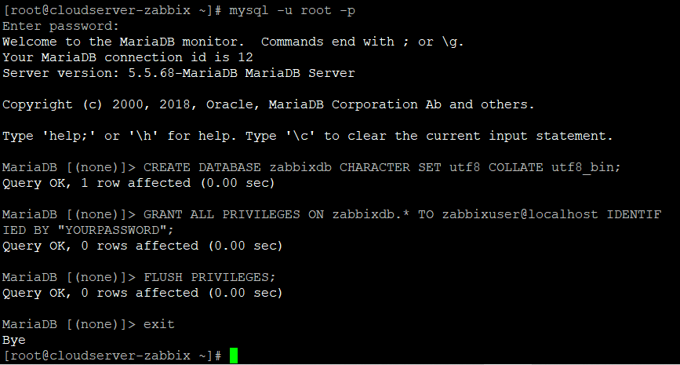Click the 'Bye' output line
Screen dimensions: 680x365
coord(14,340)
